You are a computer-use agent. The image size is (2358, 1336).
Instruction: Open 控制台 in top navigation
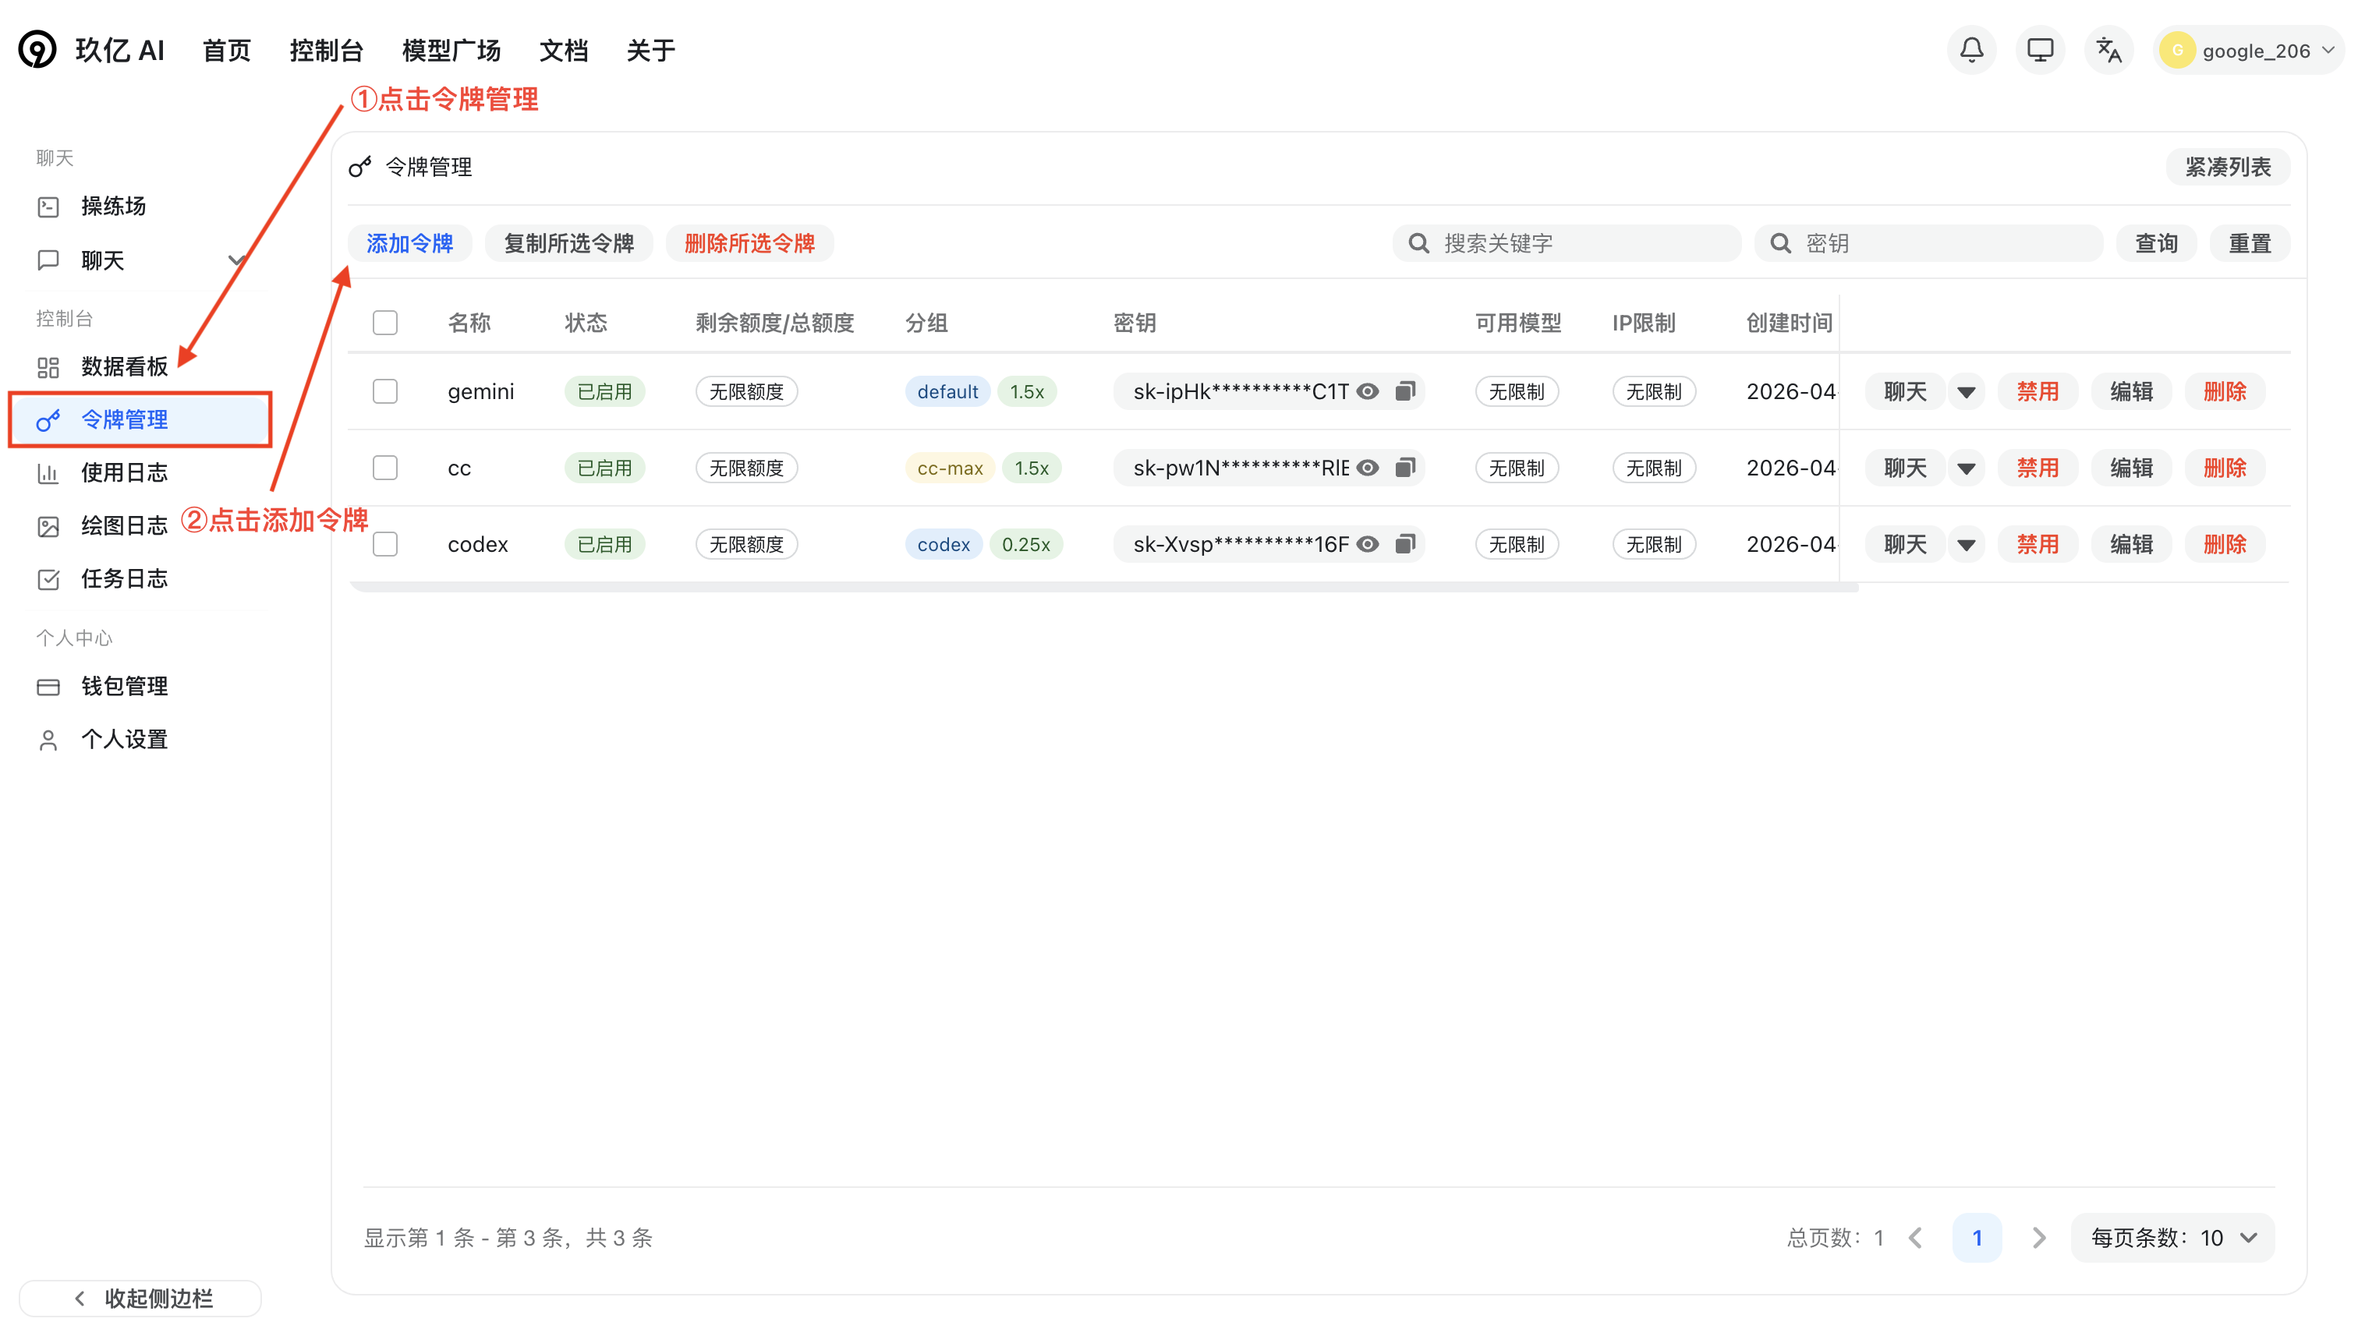327,51
